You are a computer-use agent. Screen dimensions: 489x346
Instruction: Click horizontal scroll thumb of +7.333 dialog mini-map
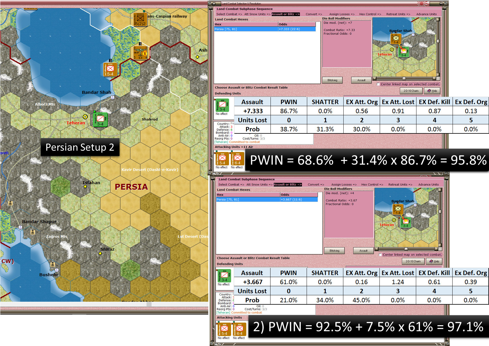(404, 79)
